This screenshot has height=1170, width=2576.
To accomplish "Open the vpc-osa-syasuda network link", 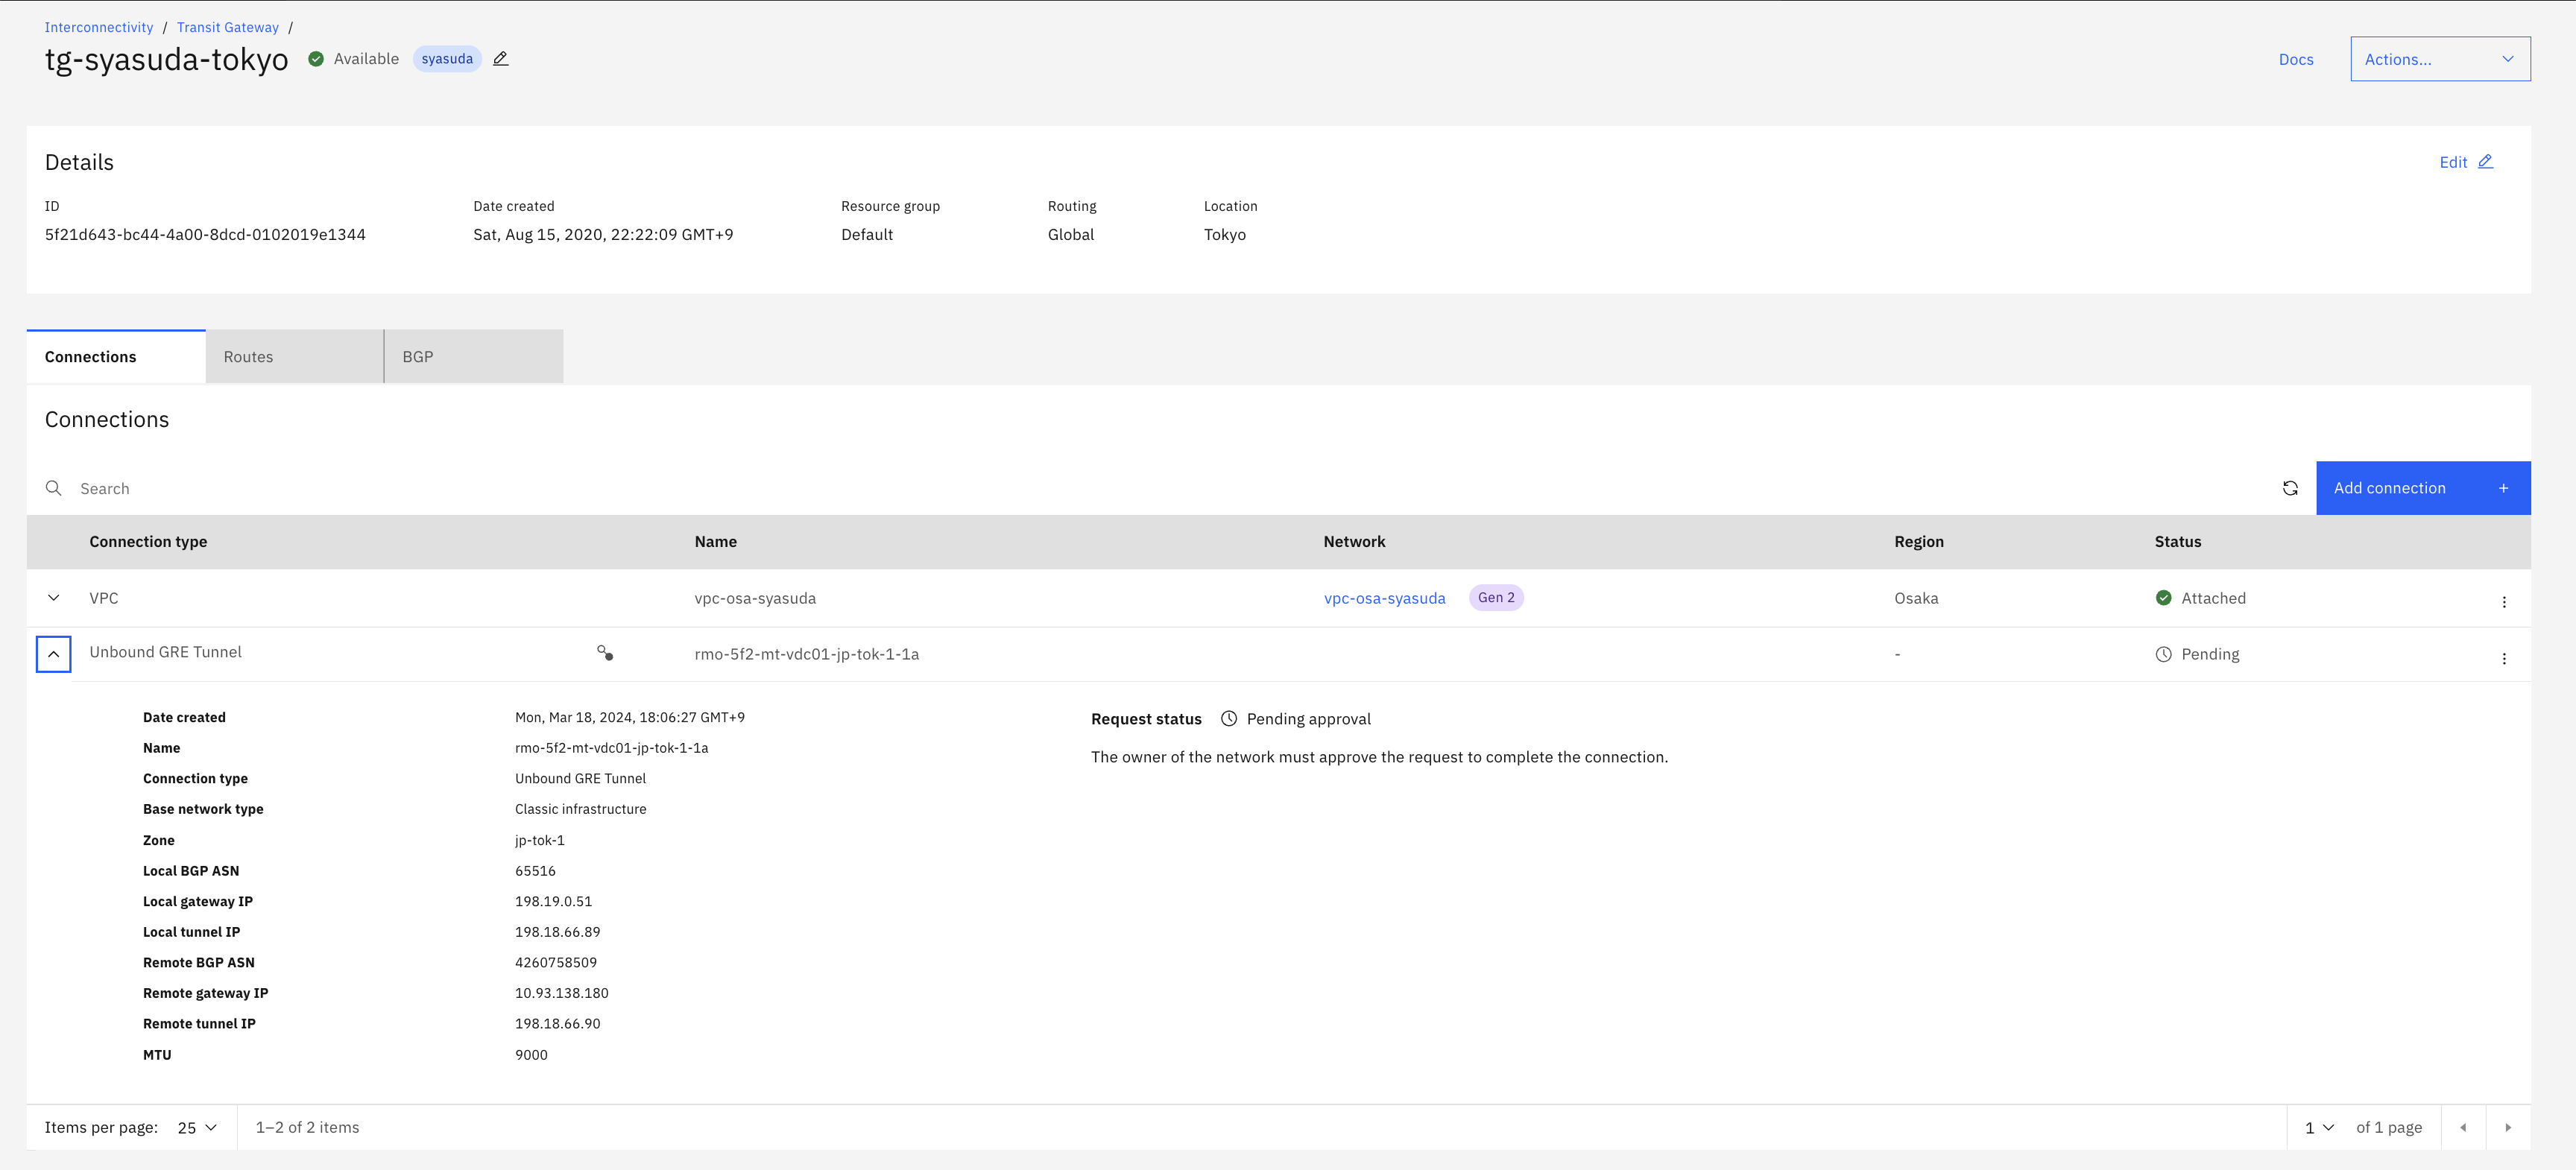I will coord(1384,598).
